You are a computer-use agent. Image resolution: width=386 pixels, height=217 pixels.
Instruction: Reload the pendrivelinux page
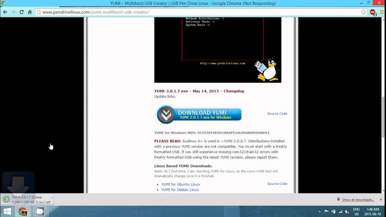pos(21,12)
